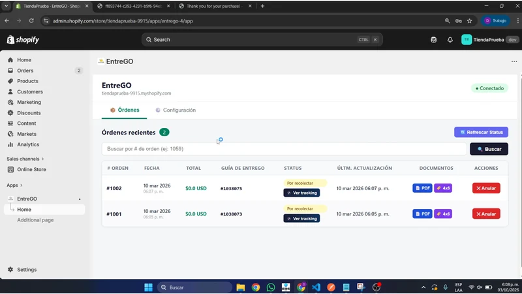This screenshot has width=522, height=294.
Task: View tracking for order #1002
Action: pos(301,193)
